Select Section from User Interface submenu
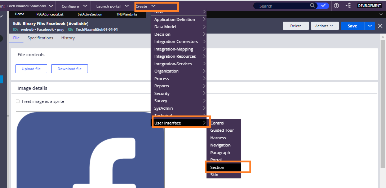 [223, 167]
